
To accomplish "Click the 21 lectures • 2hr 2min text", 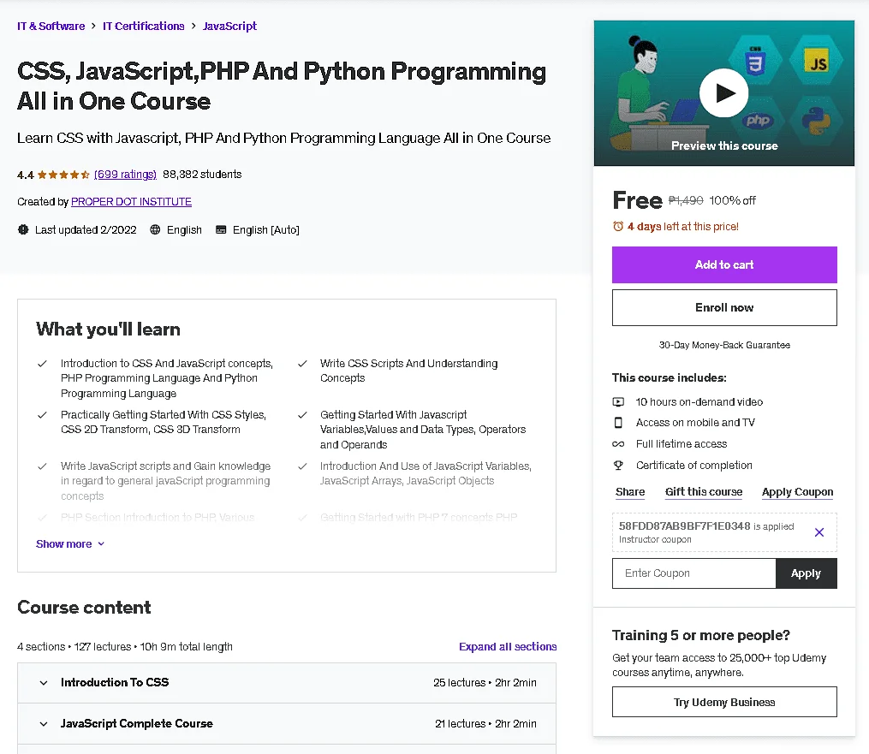I will coord(485,723).
